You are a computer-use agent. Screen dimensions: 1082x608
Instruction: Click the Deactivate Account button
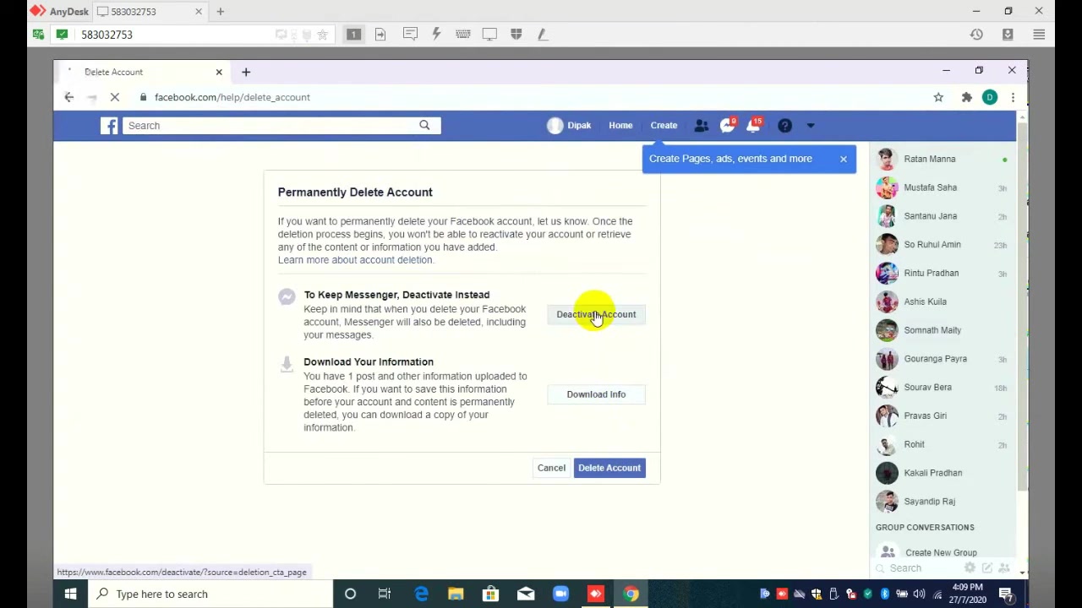click(596, 314)
